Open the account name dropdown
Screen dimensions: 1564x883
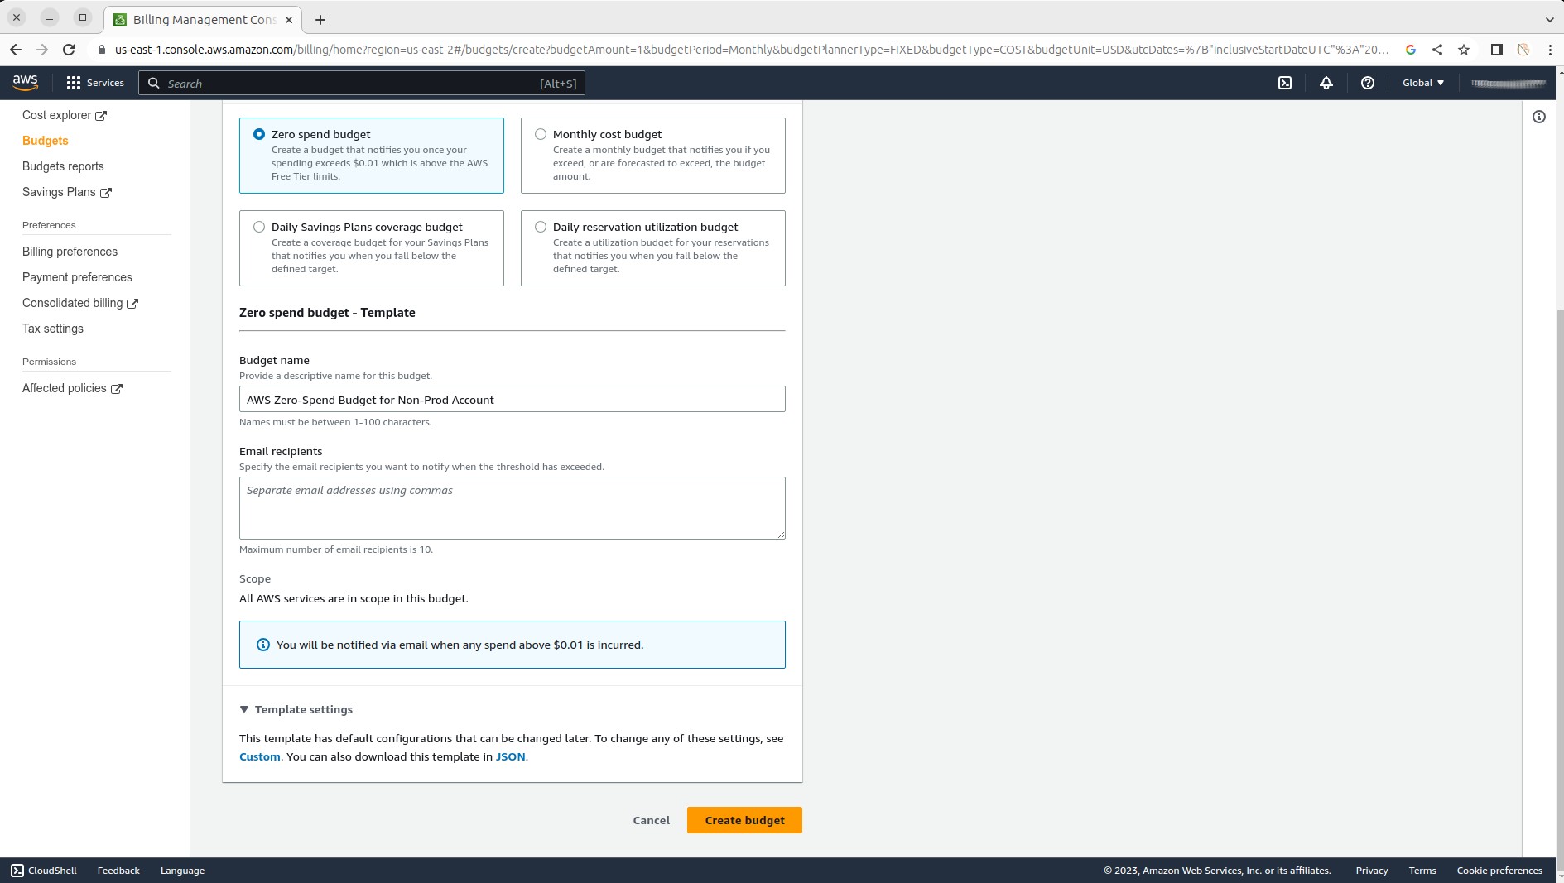point(1509,83)
